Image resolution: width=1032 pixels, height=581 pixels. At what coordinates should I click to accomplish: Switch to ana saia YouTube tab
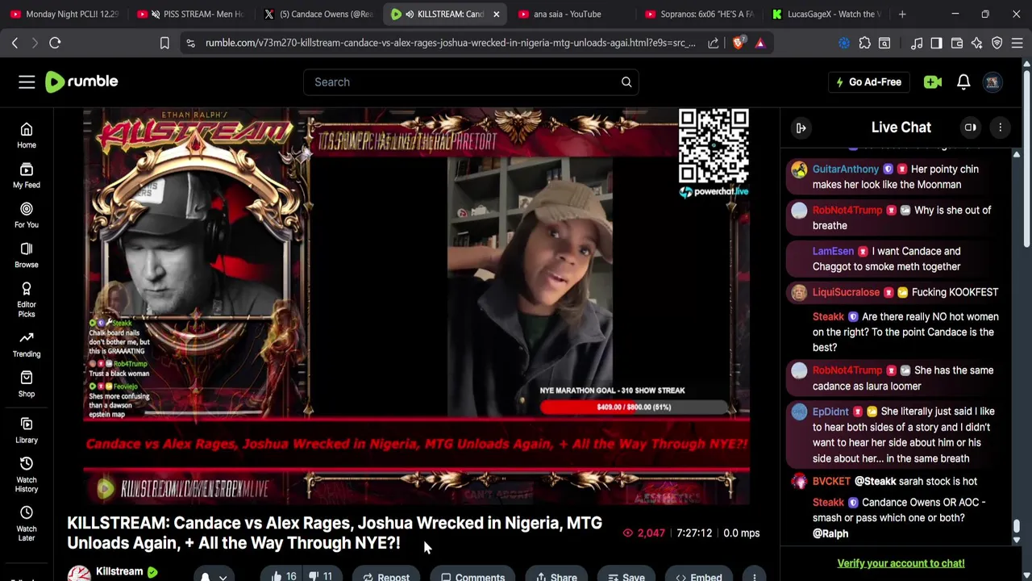pyautogui.click(x=574, y=14)
